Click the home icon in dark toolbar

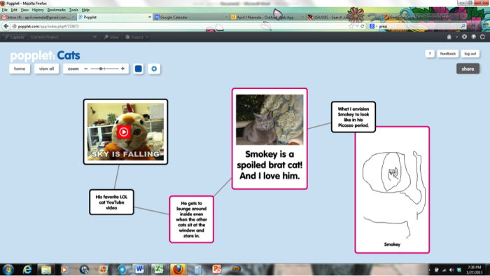tap(449, 37)
